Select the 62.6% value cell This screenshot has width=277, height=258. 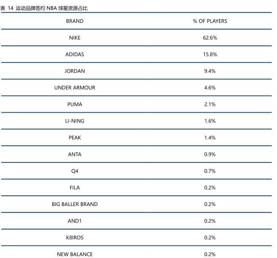(210, 38)
